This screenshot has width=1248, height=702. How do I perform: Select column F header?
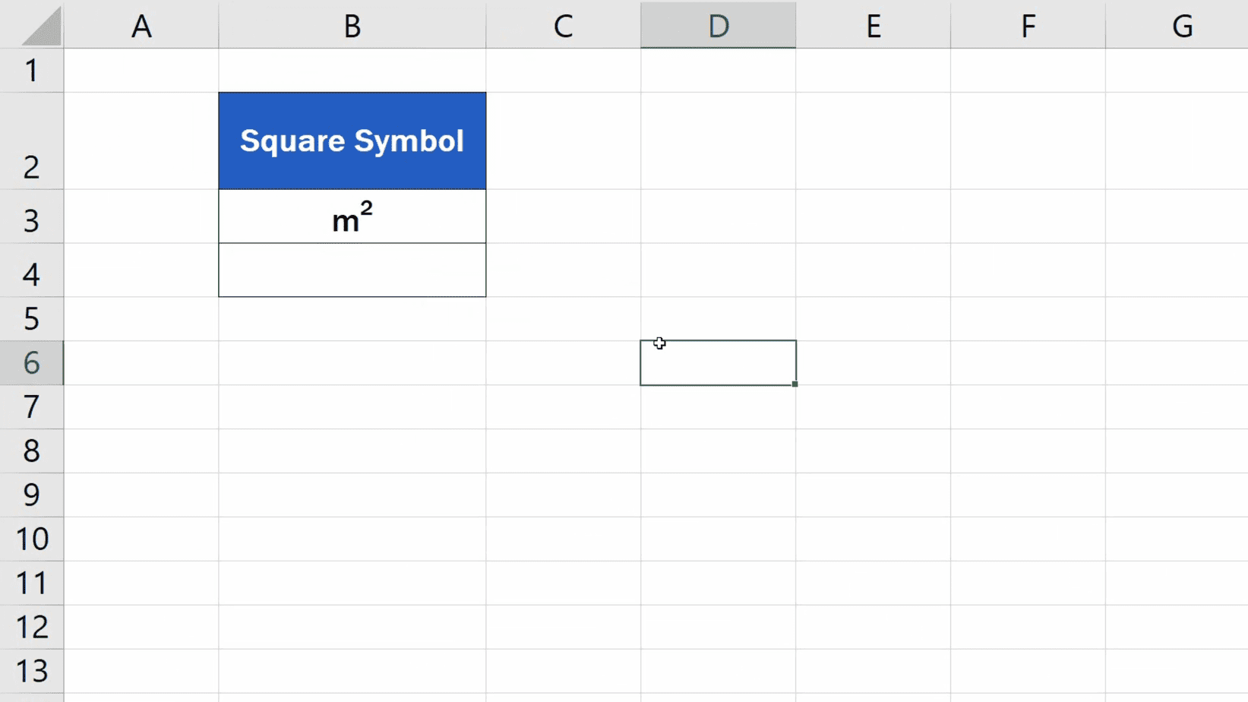tap(1028, 25)
